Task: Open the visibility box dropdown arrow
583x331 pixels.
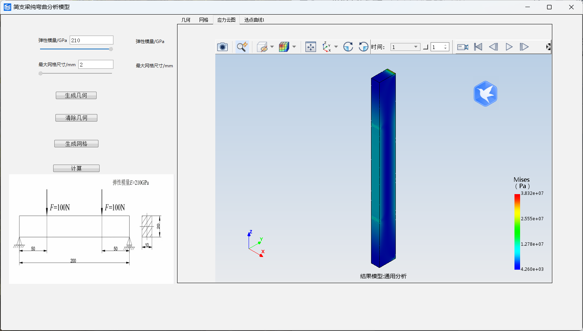Action: click(272, 47)
